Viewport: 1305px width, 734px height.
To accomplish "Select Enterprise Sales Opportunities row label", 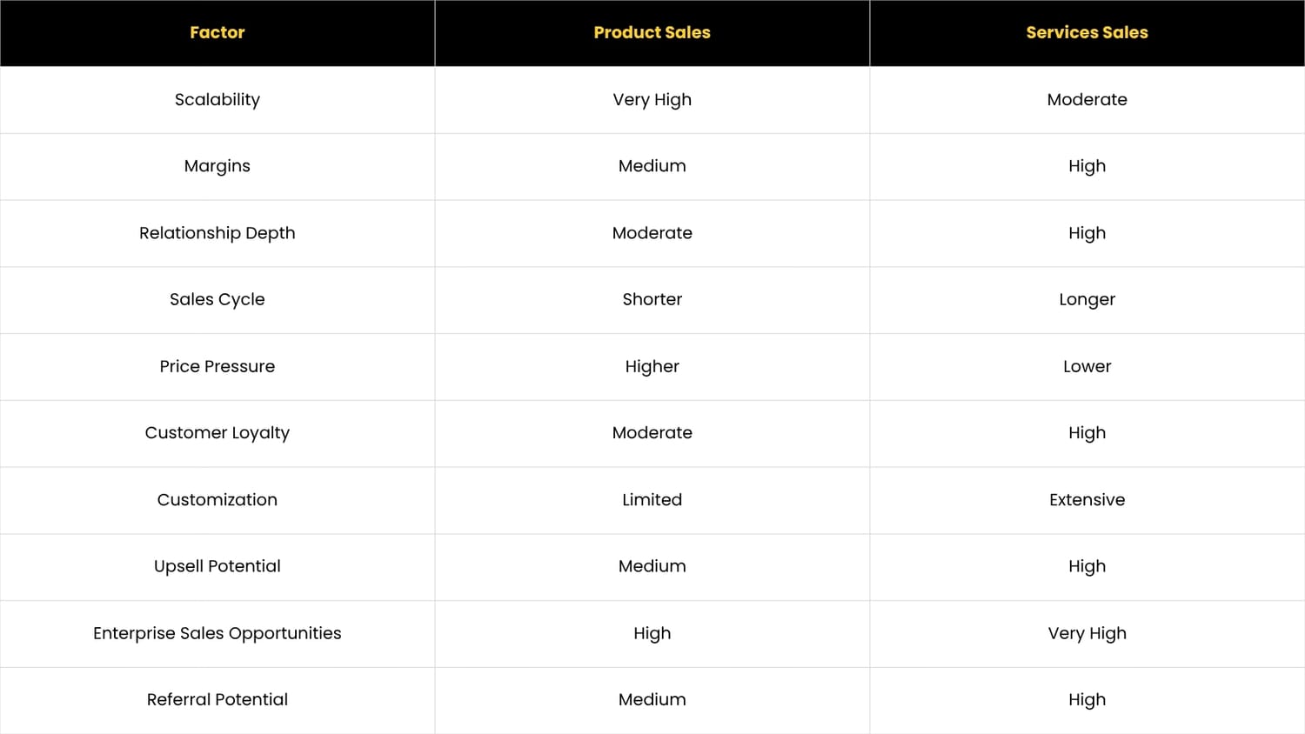I will (x=217, y=633).
